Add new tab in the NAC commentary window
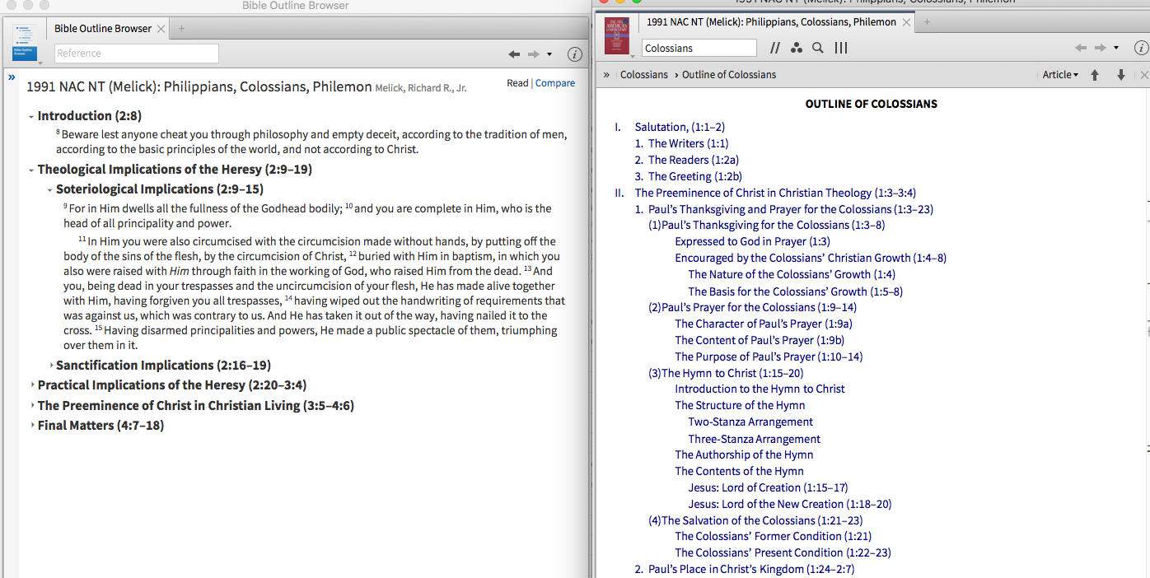The image size is (1150, 578). click(927, 22)
